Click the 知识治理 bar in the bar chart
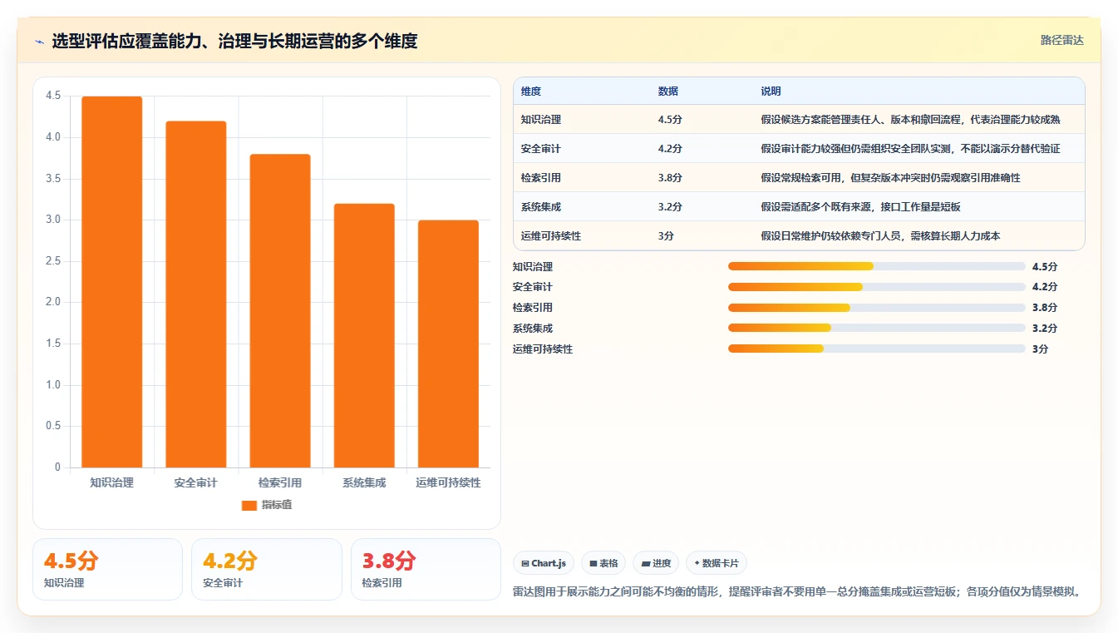The image size is (1118, 633). 112,282
